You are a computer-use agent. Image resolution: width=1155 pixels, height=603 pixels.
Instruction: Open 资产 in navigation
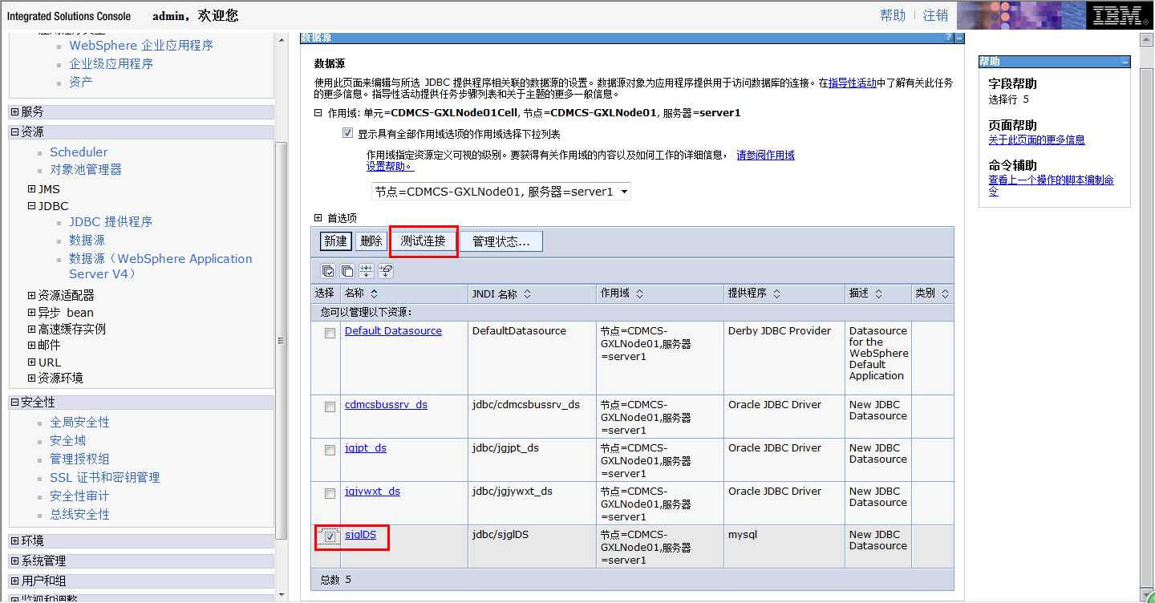click(x=80, y=82)
